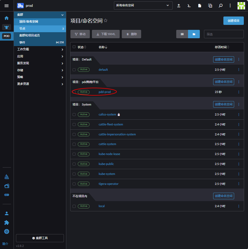Download the KubeConfig file icon

(x=200, y=6)
